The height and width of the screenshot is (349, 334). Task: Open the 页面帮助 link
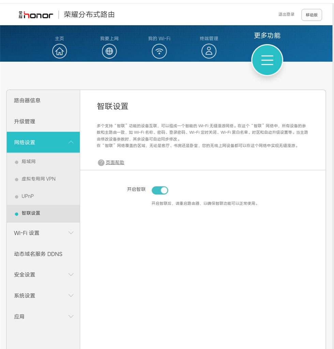[115, 163]
